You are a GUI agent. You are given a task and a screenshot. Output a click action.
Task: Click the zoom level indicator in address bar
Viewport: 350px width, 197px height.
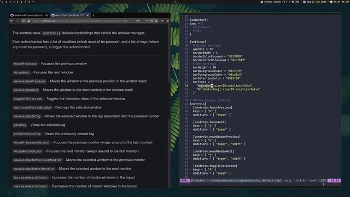[x=138, y=21]
